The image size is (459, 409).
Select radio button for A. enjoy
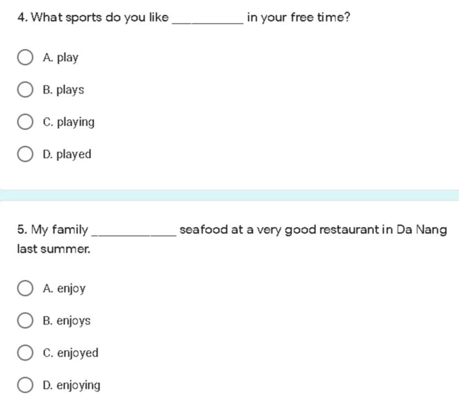point(25,288)
